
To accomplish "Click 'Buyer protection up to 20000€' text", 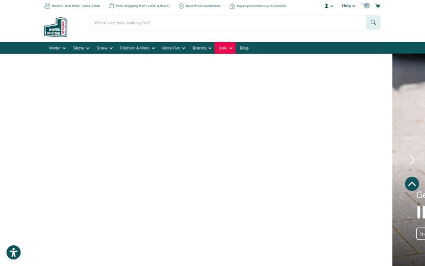I will [261, 6].
